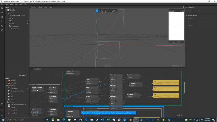Click the bug report icon in lower left sidebar
Image resolution: width=217 pixels, height=122 pixels.
[x=2, y=111]
